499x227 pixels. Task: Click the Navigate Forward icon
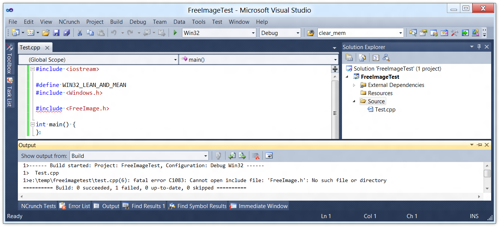click(161, 33)
